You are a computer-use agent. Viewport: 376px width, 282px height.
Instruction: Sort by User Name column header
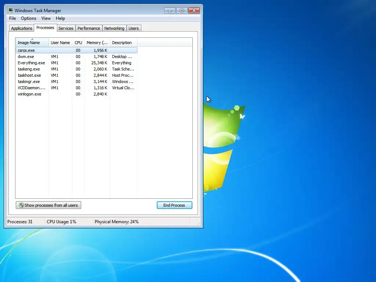click(60, 43)
